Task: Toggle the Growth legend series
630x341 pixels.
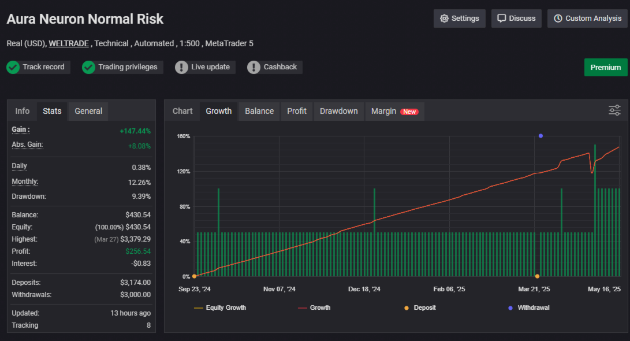Action: [x=314, y=307]
